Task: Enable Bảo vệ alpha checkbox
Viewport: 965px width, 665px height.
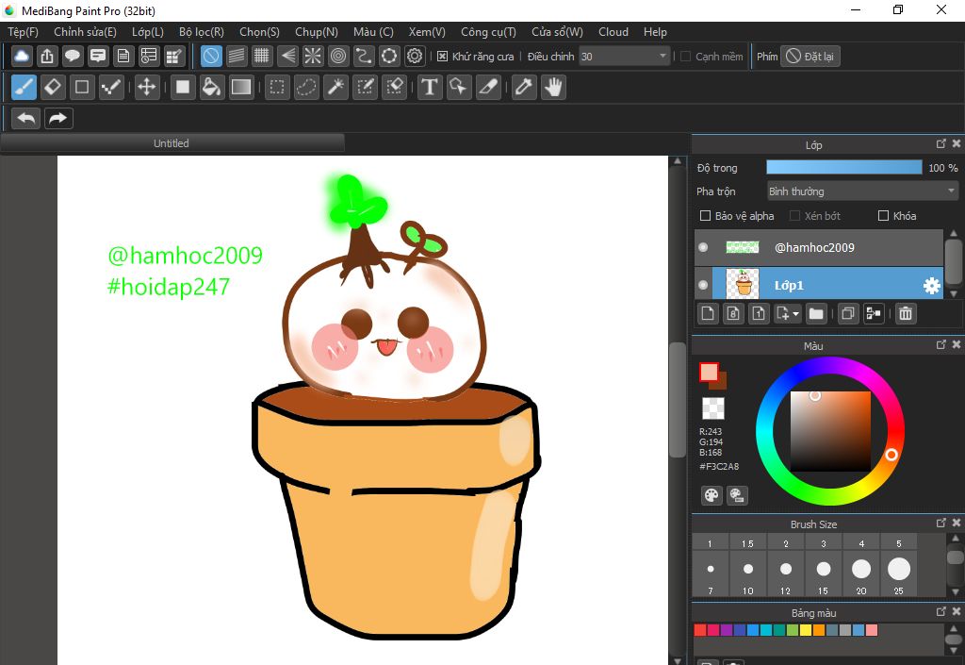Action: 705,215
